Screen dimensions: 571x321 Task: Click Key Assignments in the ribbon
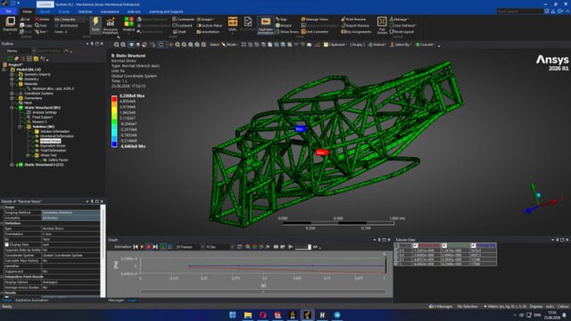(x=356, y=32)
